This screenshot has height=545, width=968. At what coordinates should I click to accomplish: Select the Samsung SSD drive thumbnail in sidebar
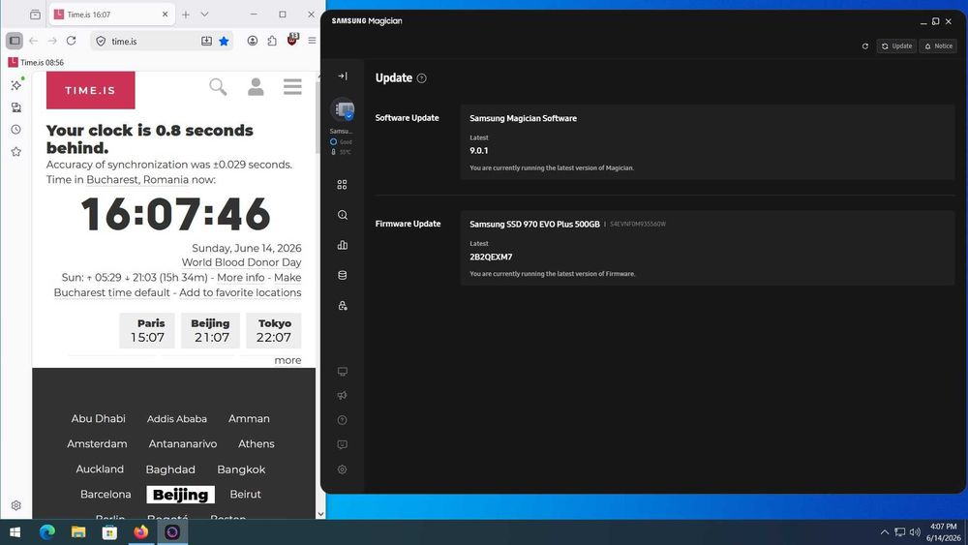342,110
